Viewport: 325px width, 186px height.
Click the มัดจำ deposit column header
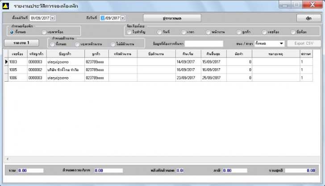coord(239,54)
